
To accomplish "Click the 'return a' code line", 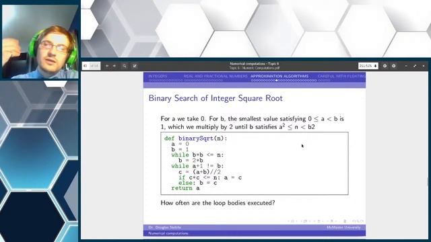I will 185,188.
